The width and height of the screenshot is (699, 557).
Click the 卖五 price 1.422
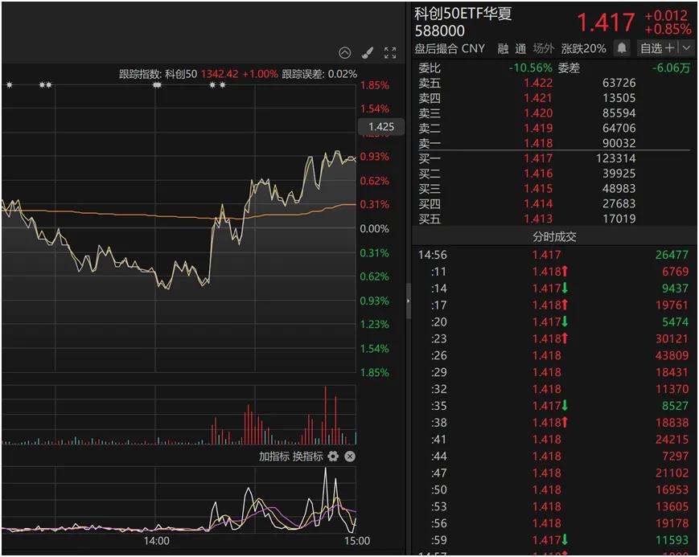pyautogui.click(x=538, y=83)
